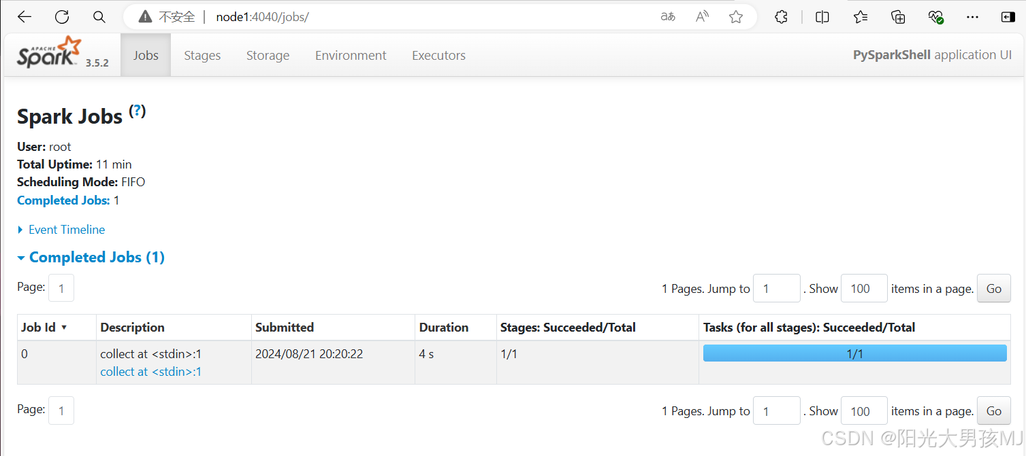The width and height of the screenshot is (1026, 456).
Task: Switch to the Jobs tab
Action: point(146,55)
